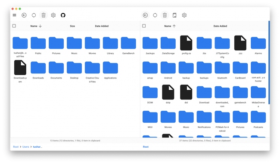This screenshot has height=164, width=280.
Task: Select the Public folder
Action: coord(38,46)
